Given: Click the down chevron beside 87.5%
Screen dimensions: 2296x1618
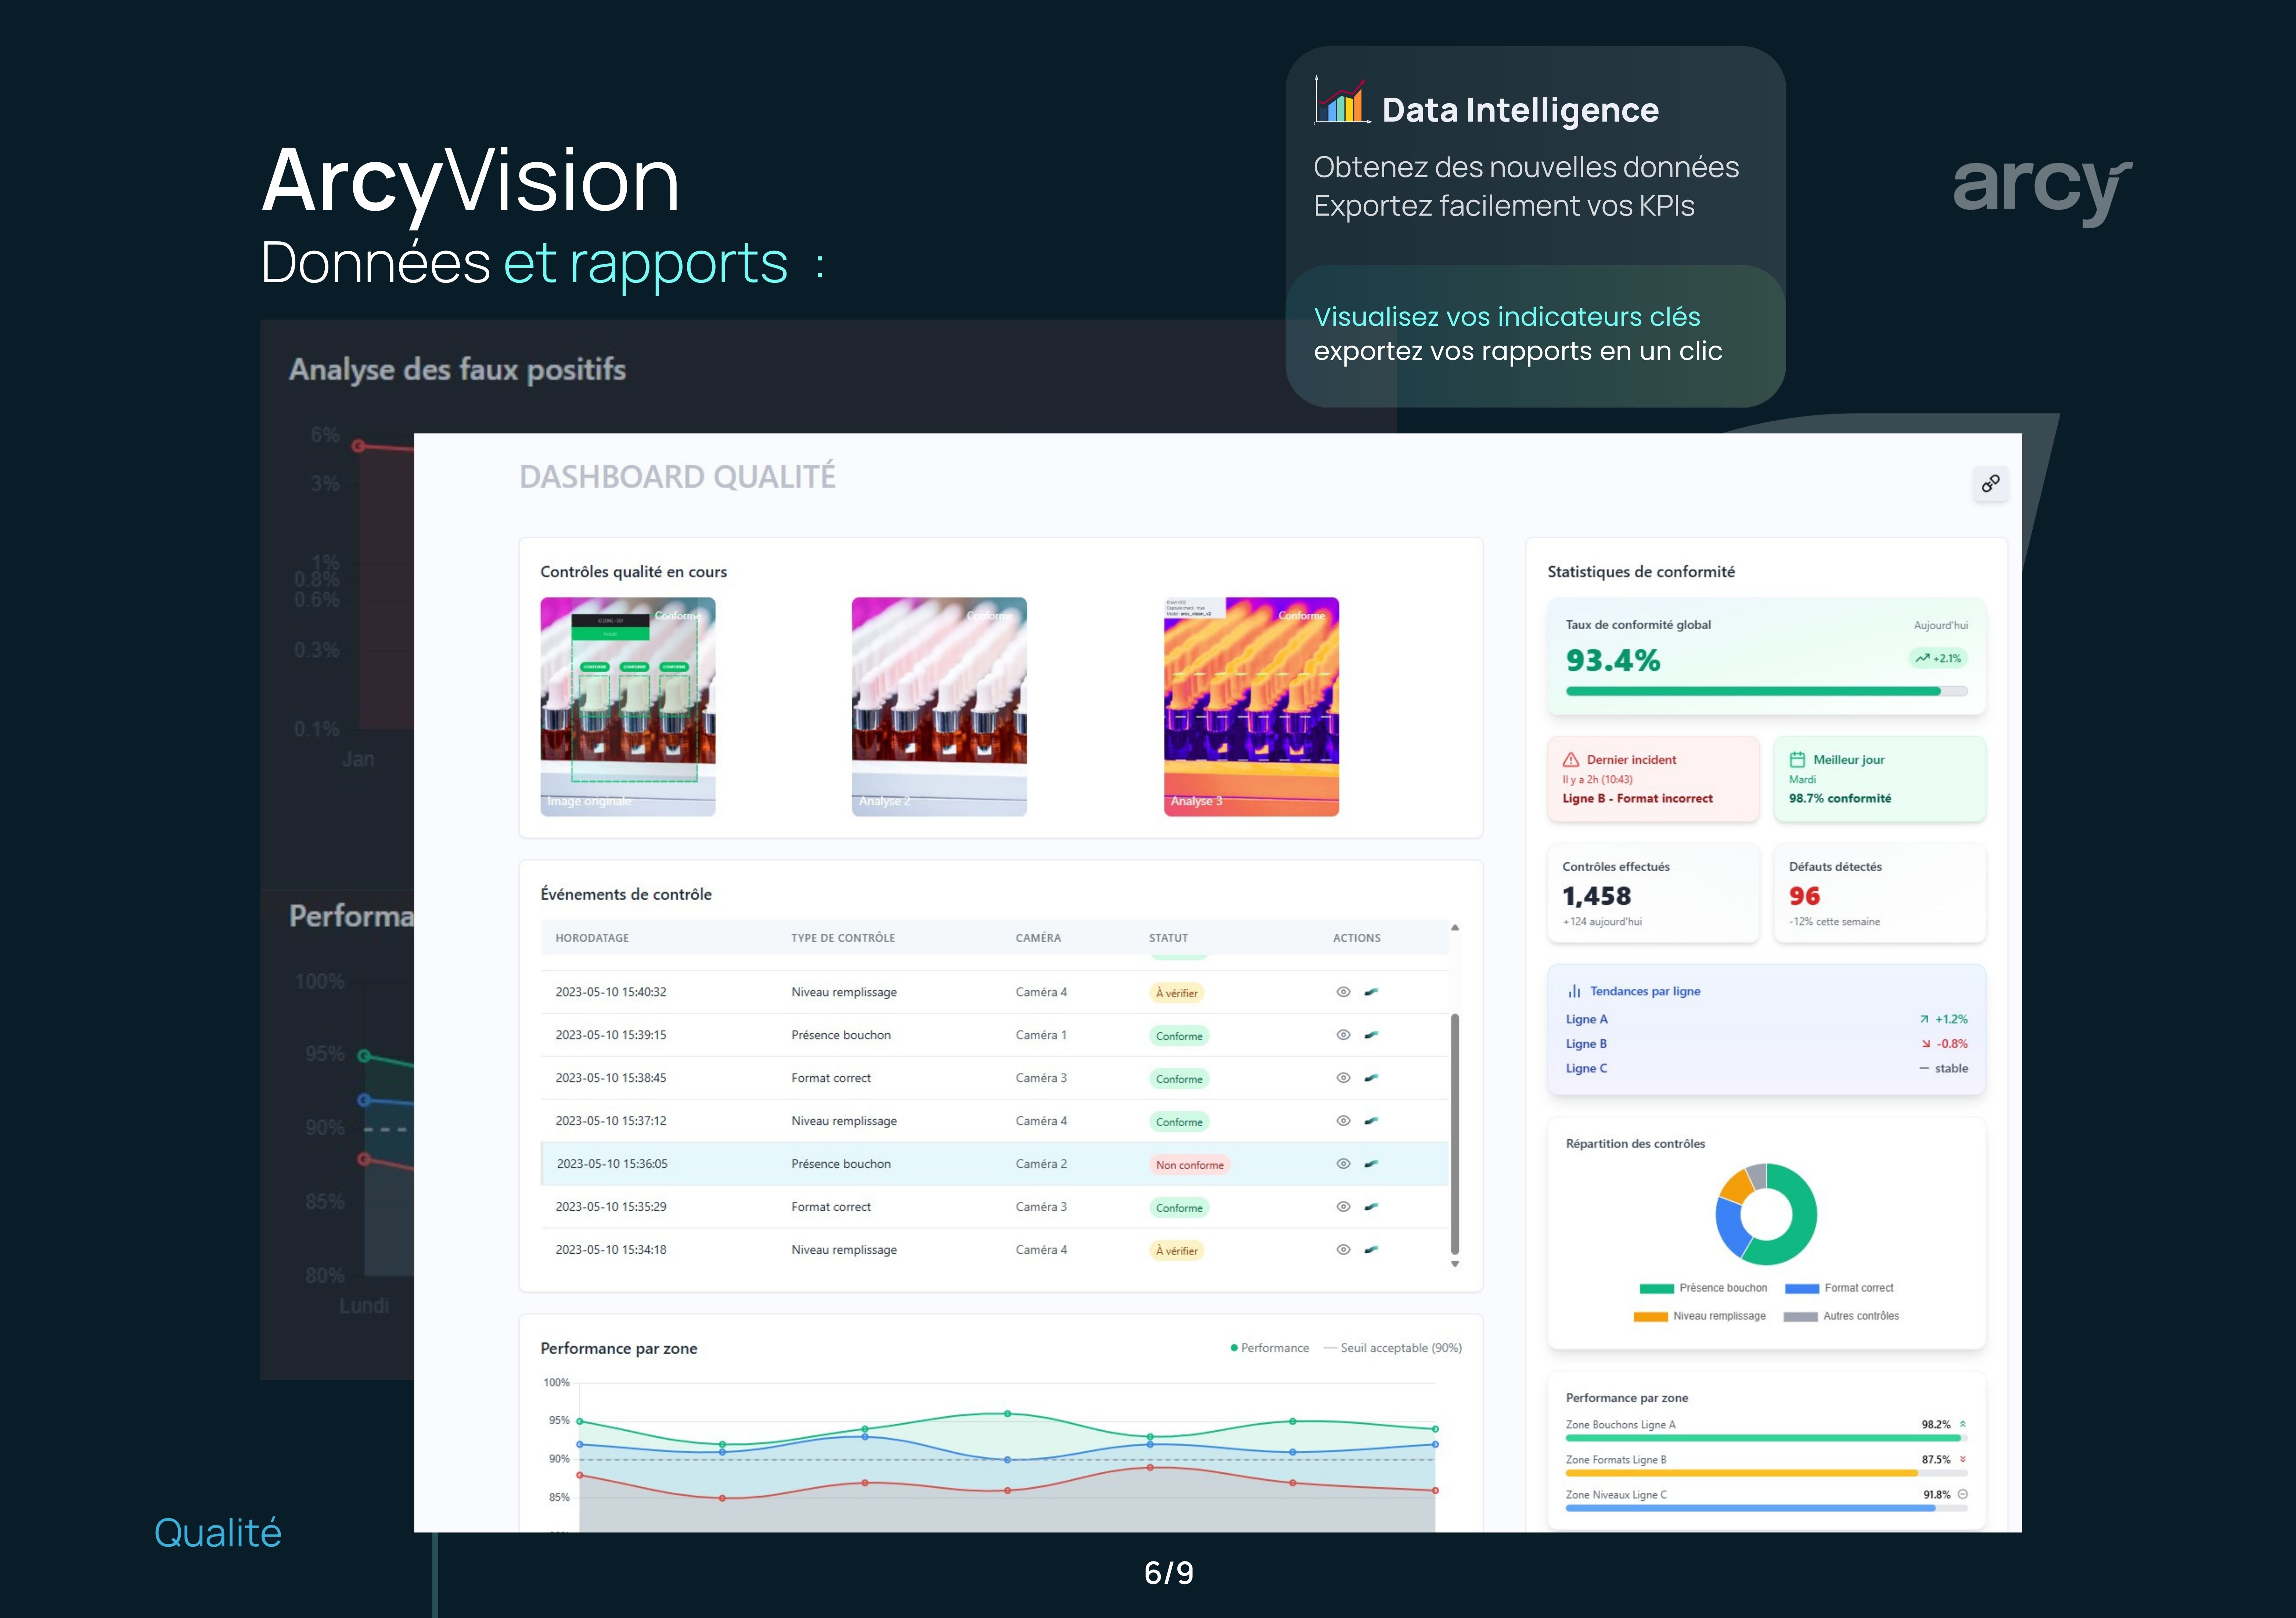Looking at the screenshot, I should click(x=1962, y=1459).
